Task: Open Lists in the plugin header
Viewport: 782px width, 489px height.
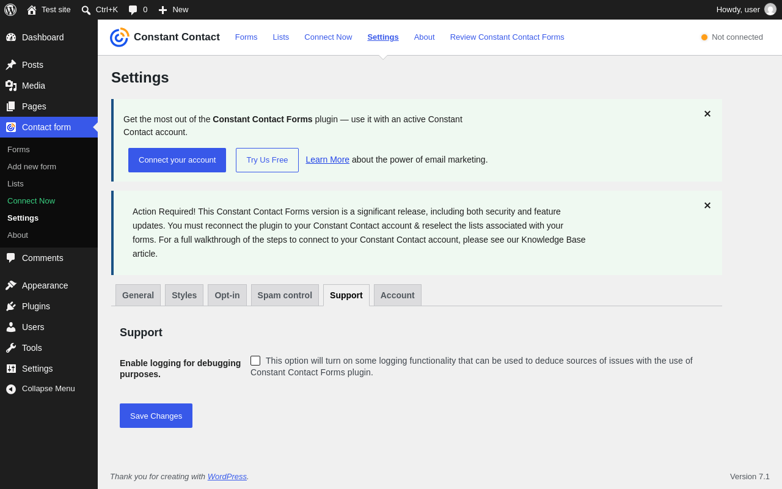Action: coord(281,37)
